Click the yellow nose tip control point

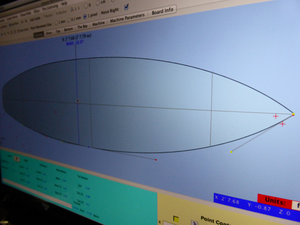(293, 114)
